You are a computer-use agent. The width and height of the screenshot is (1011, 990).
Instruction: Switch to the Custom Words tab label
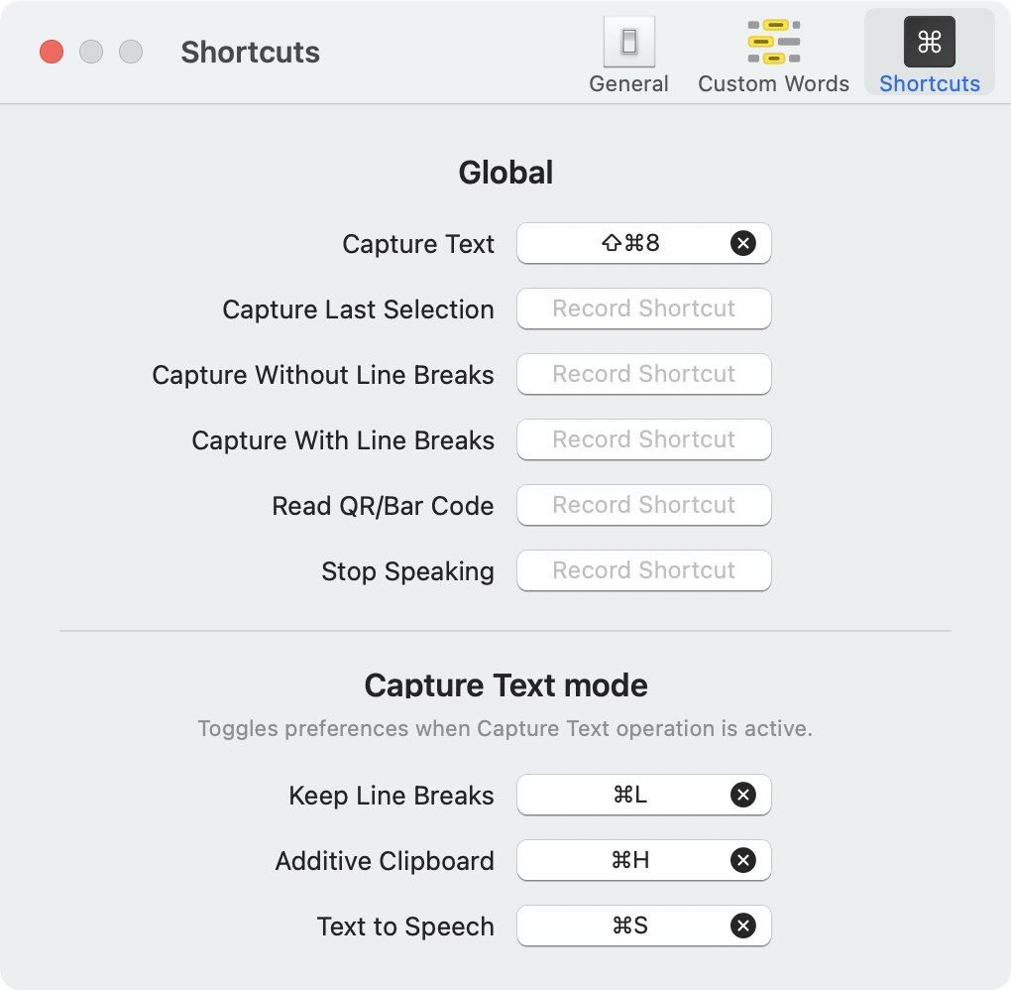click(773, 84)
